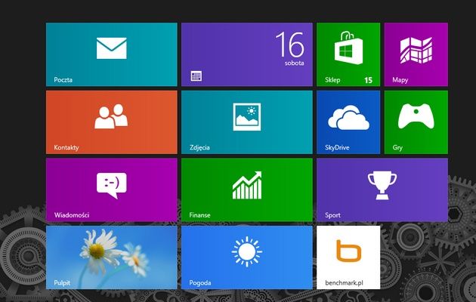Open the Zdjęcia photo picture icon
The image size is (476, 302).
[x=247, y=117]
